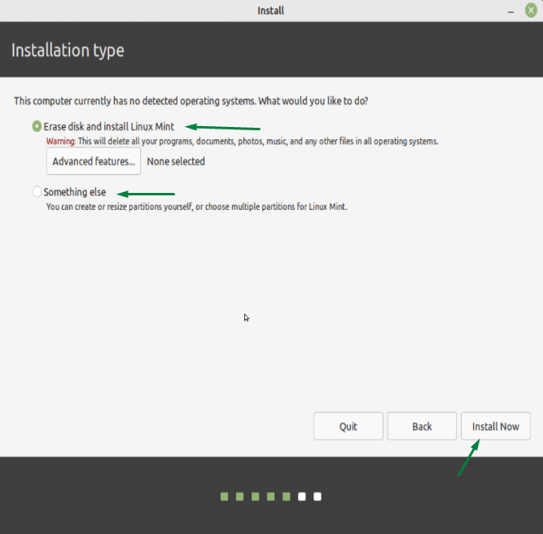Click the Install window title bar text
543x534 pixels.
pyautogui.click(x=270, y=11)
